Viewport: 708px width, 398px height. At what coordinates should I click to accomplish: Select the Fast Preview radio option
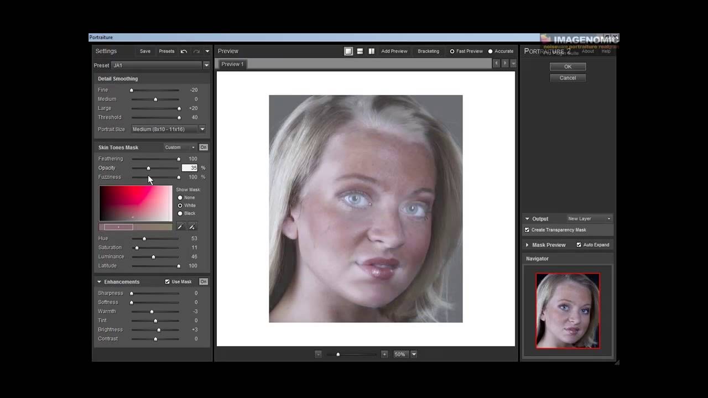point(452,51)
